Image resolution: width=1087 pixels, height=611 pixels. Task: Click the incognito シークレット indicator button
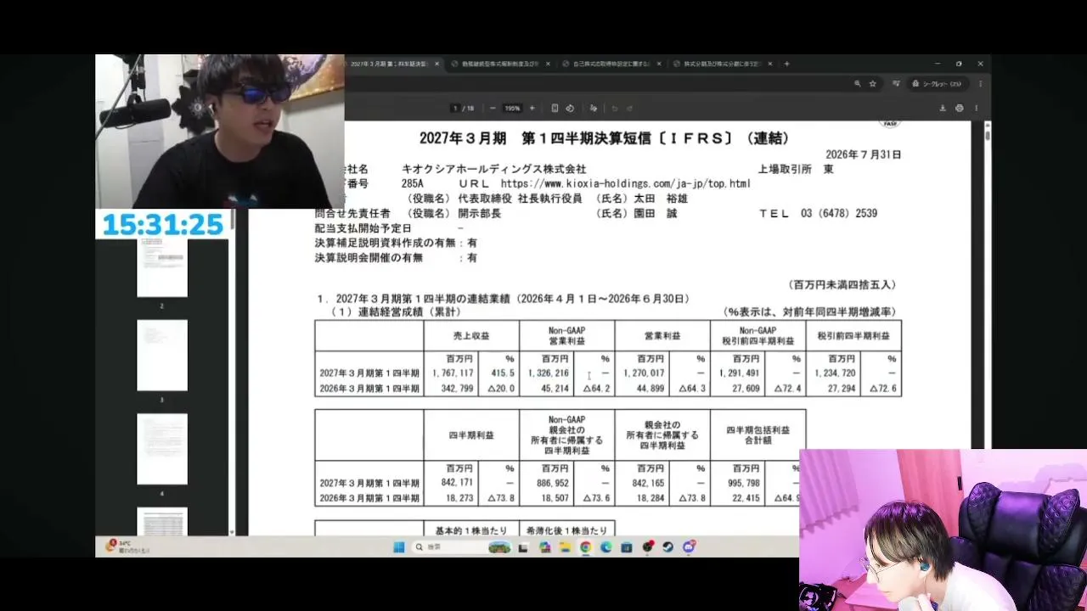[939, 84]
